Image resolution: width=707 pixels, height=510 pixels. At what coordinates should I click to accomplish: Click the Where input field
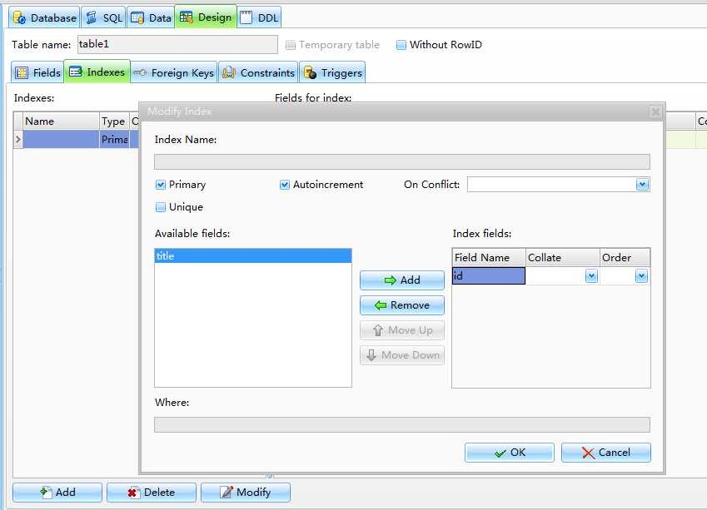[x=402, y=424]
